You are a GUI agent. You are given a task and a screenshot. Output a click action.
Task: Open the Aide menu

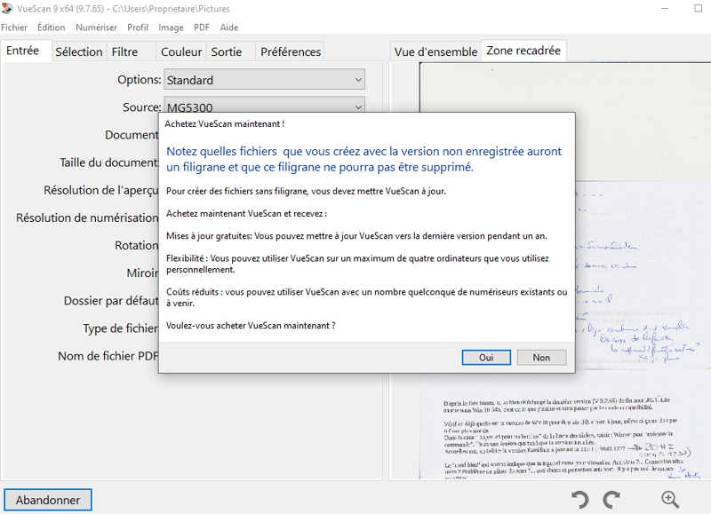(229, 28)
